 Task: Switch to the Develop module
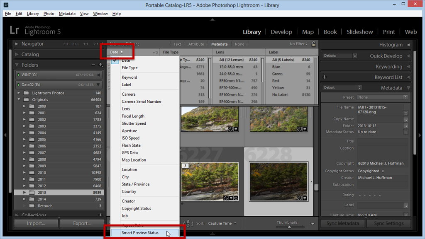(x=281, y=32)
